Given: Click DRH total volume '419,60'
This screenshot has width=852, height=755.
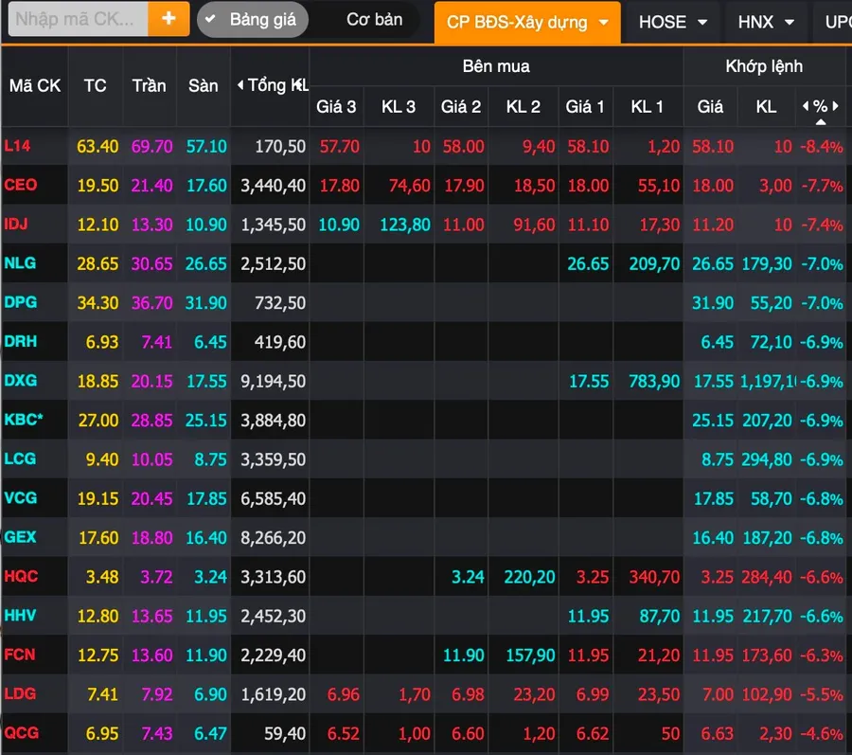Looking at the screenshot, I should pos(280,342).
